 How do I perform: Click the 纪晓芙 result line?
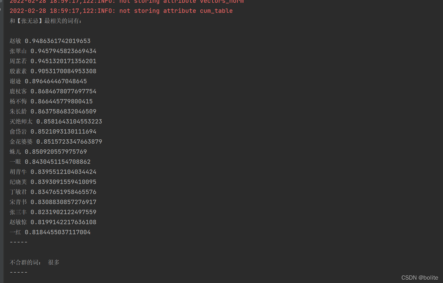pos(53,182)
